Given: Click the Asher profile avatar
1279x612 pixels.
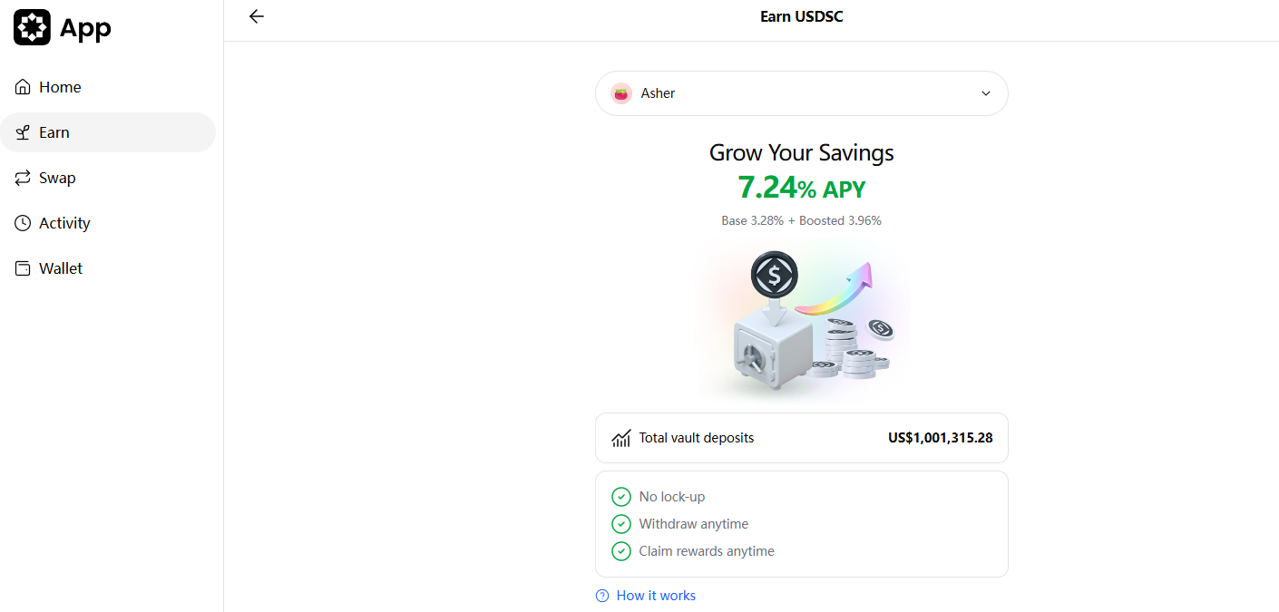Looking at the screenshot, I should coord(621,92).
